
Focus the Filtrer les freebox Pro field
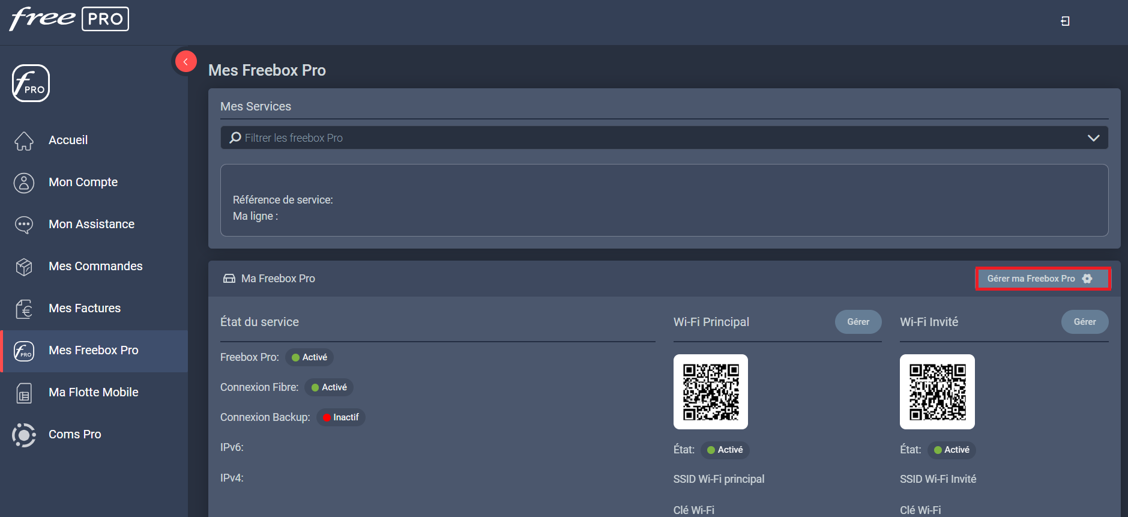coord(600,138)
